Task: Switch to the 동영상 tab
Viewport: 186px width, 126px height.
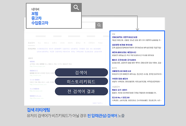Action: tap(78, 43)
